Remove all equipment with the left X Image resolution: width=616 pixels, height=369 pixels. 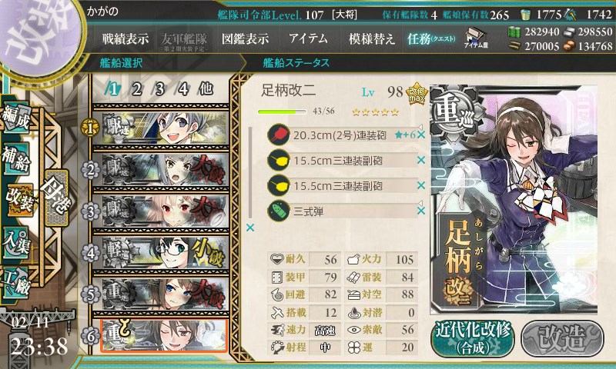[x=249, y=228]
